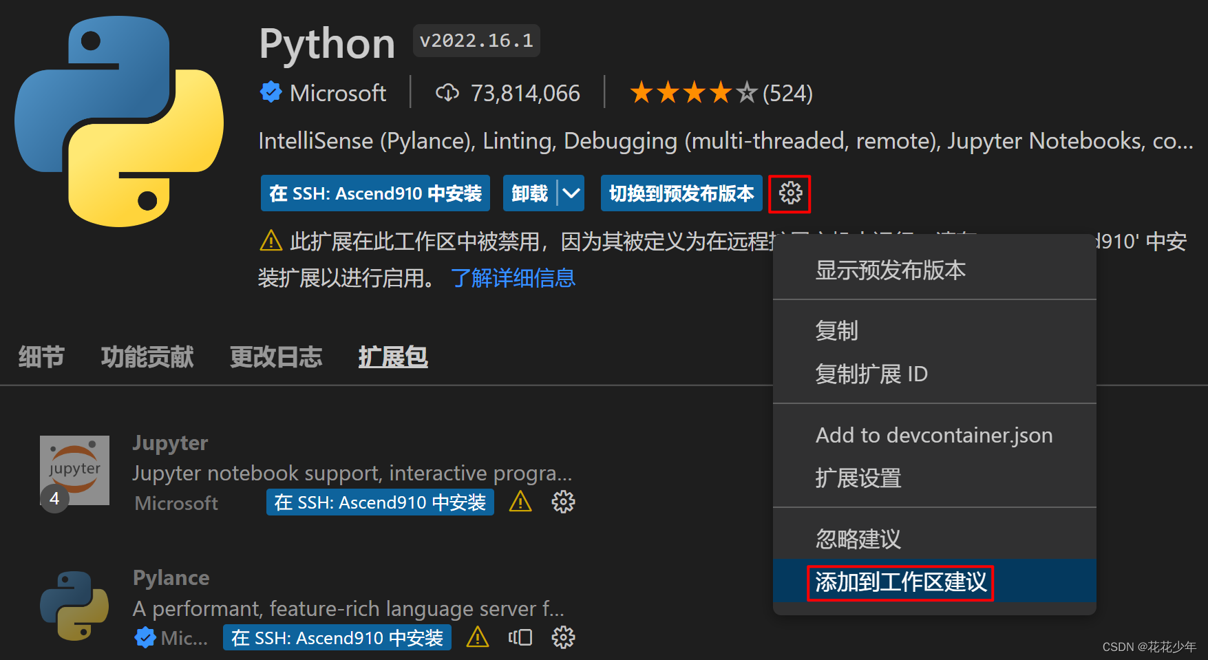Image resolution: width=1208 pixels, height=660 pixels.
Task: Click the split-view icon beside Pylance gear
Action: pos(521,637)
